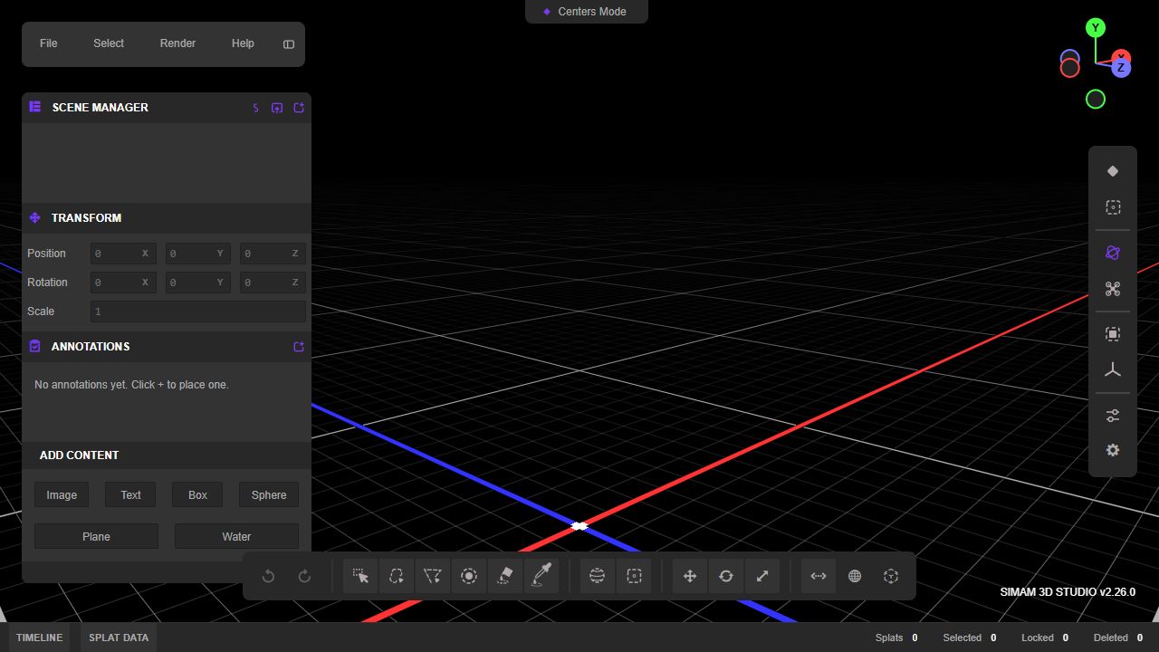Select the polygon selection tool

pos(433,576)
